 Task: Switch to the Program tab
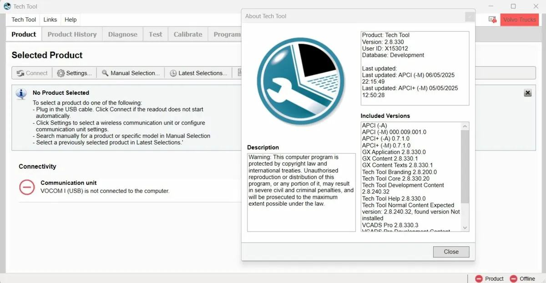[225, 34]
